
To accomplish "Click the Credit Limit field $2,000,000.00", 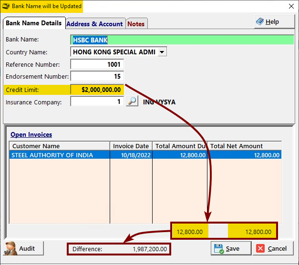I will [97, 90].
